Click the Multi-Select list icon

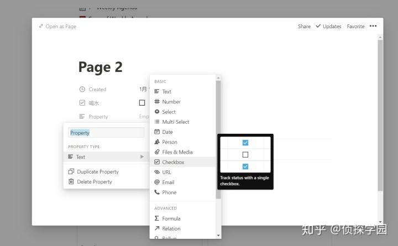[x=157, y=122]
